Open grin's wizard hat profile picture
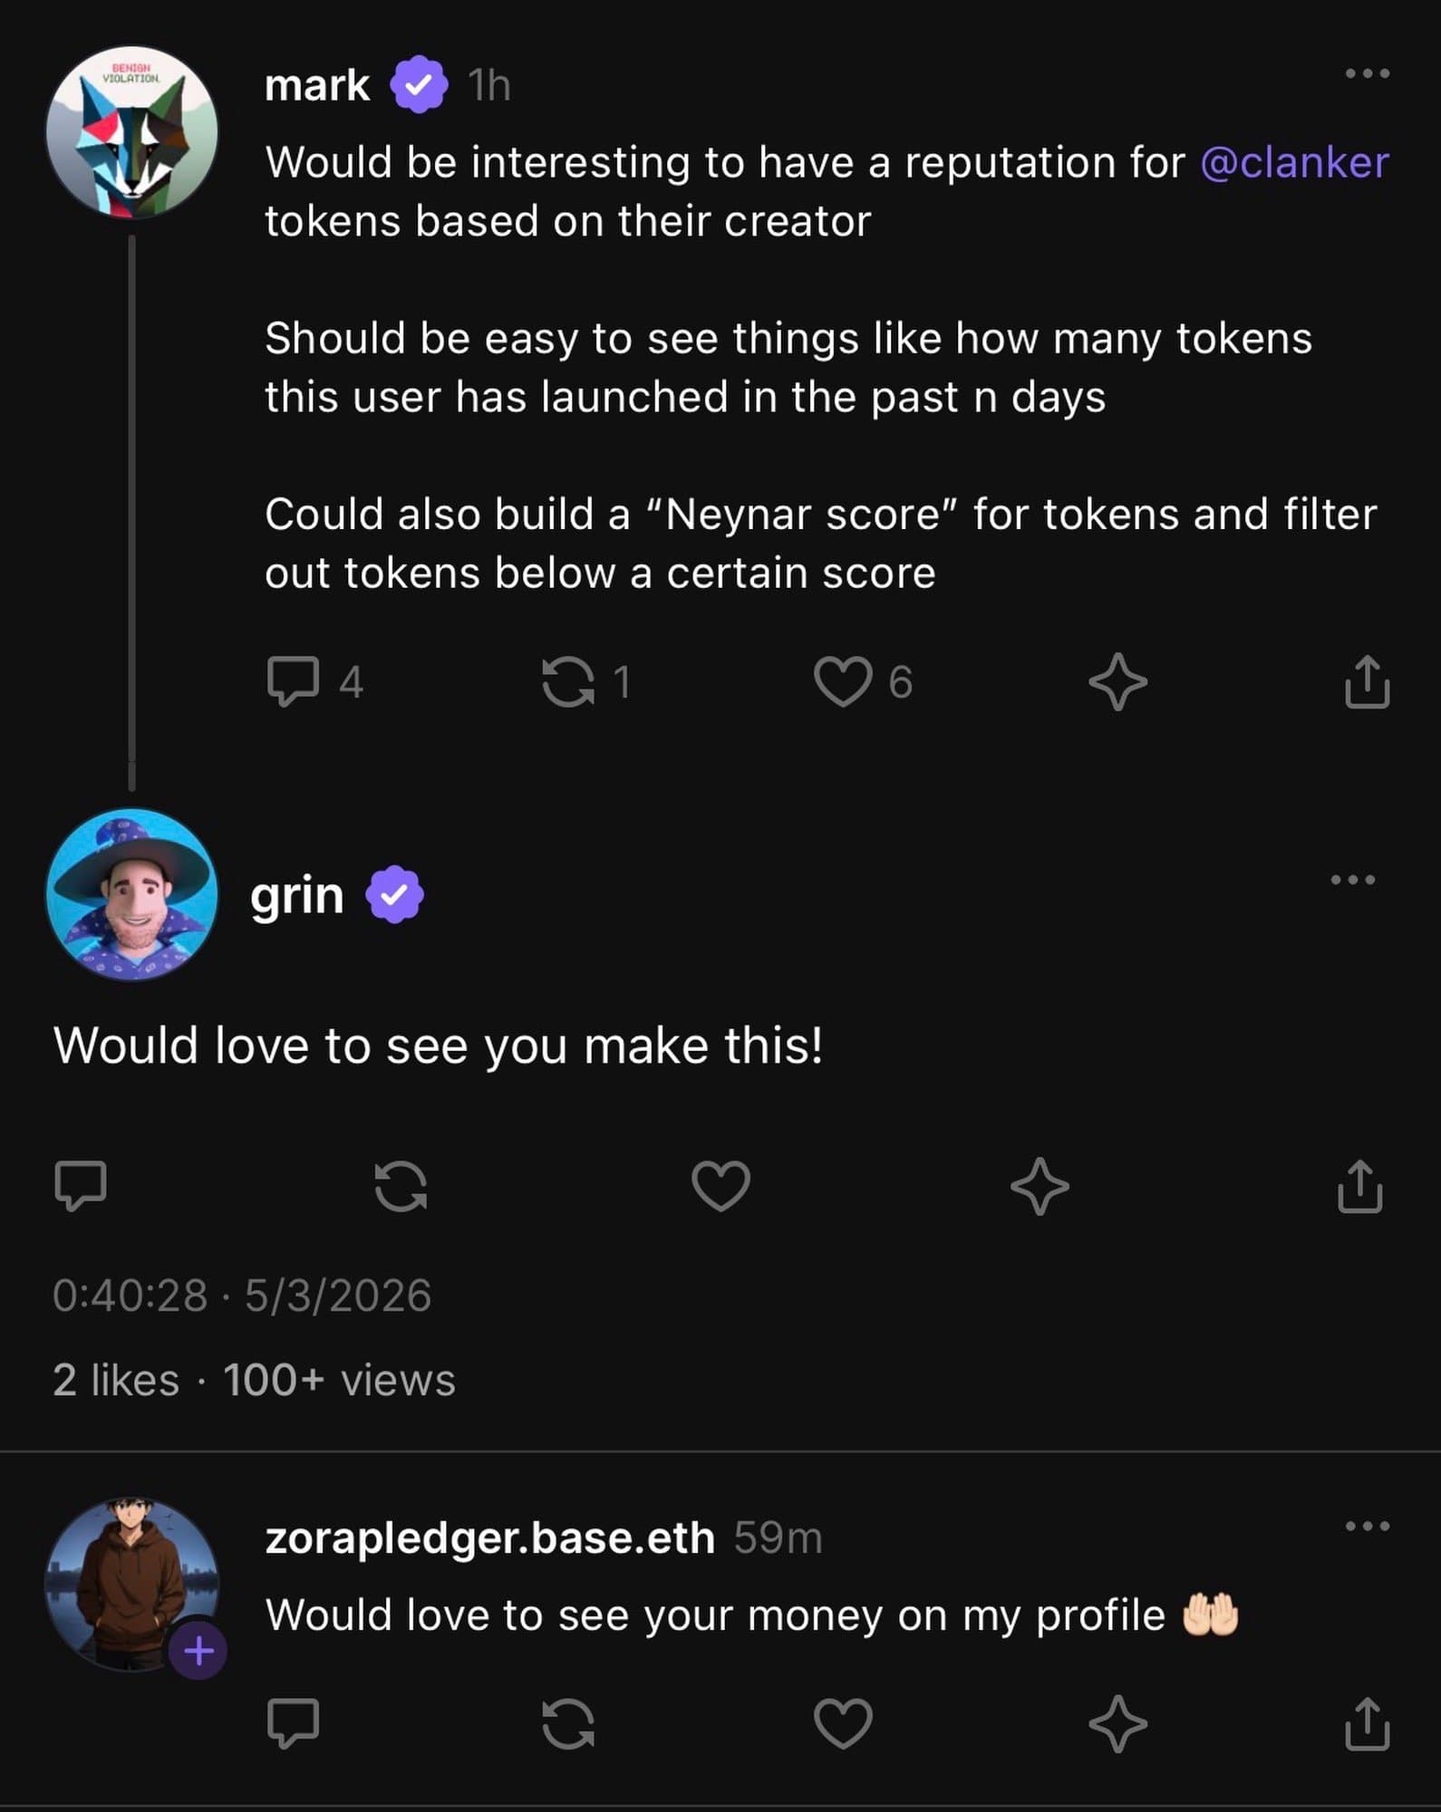1441x1812 pixels. pos(132,894)
